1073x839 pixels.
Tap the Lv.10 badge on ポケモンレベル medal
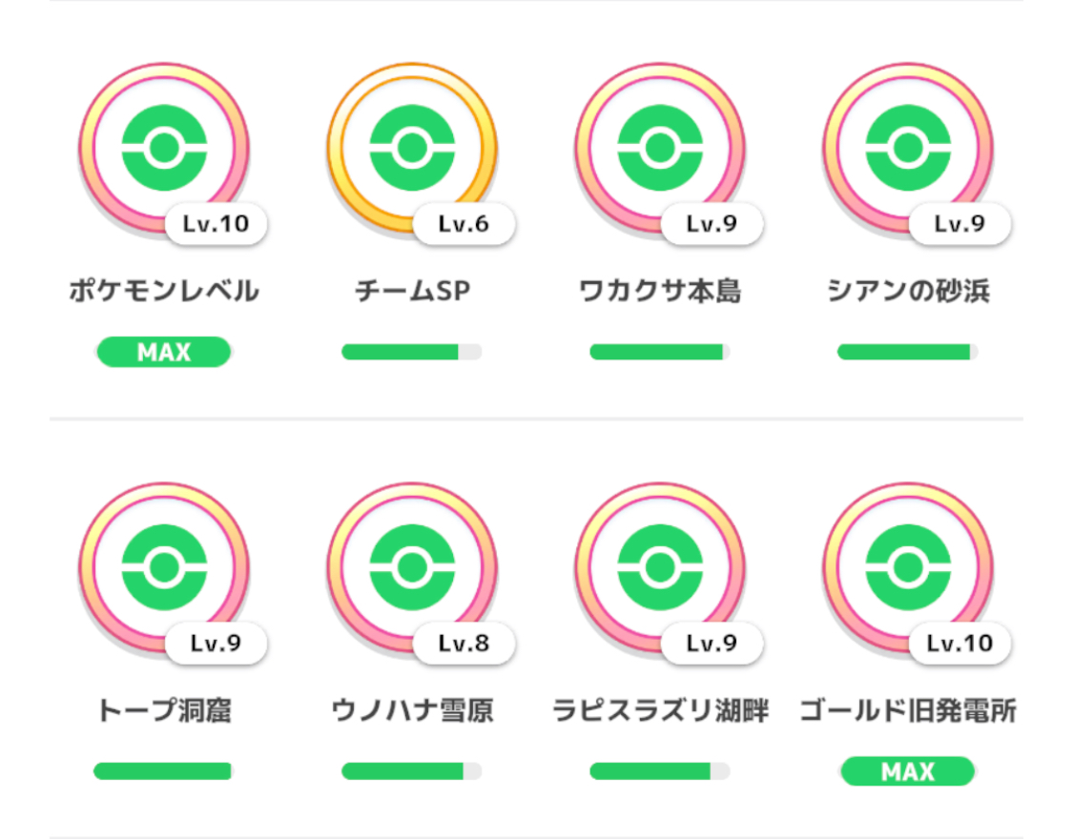point(216,224)
